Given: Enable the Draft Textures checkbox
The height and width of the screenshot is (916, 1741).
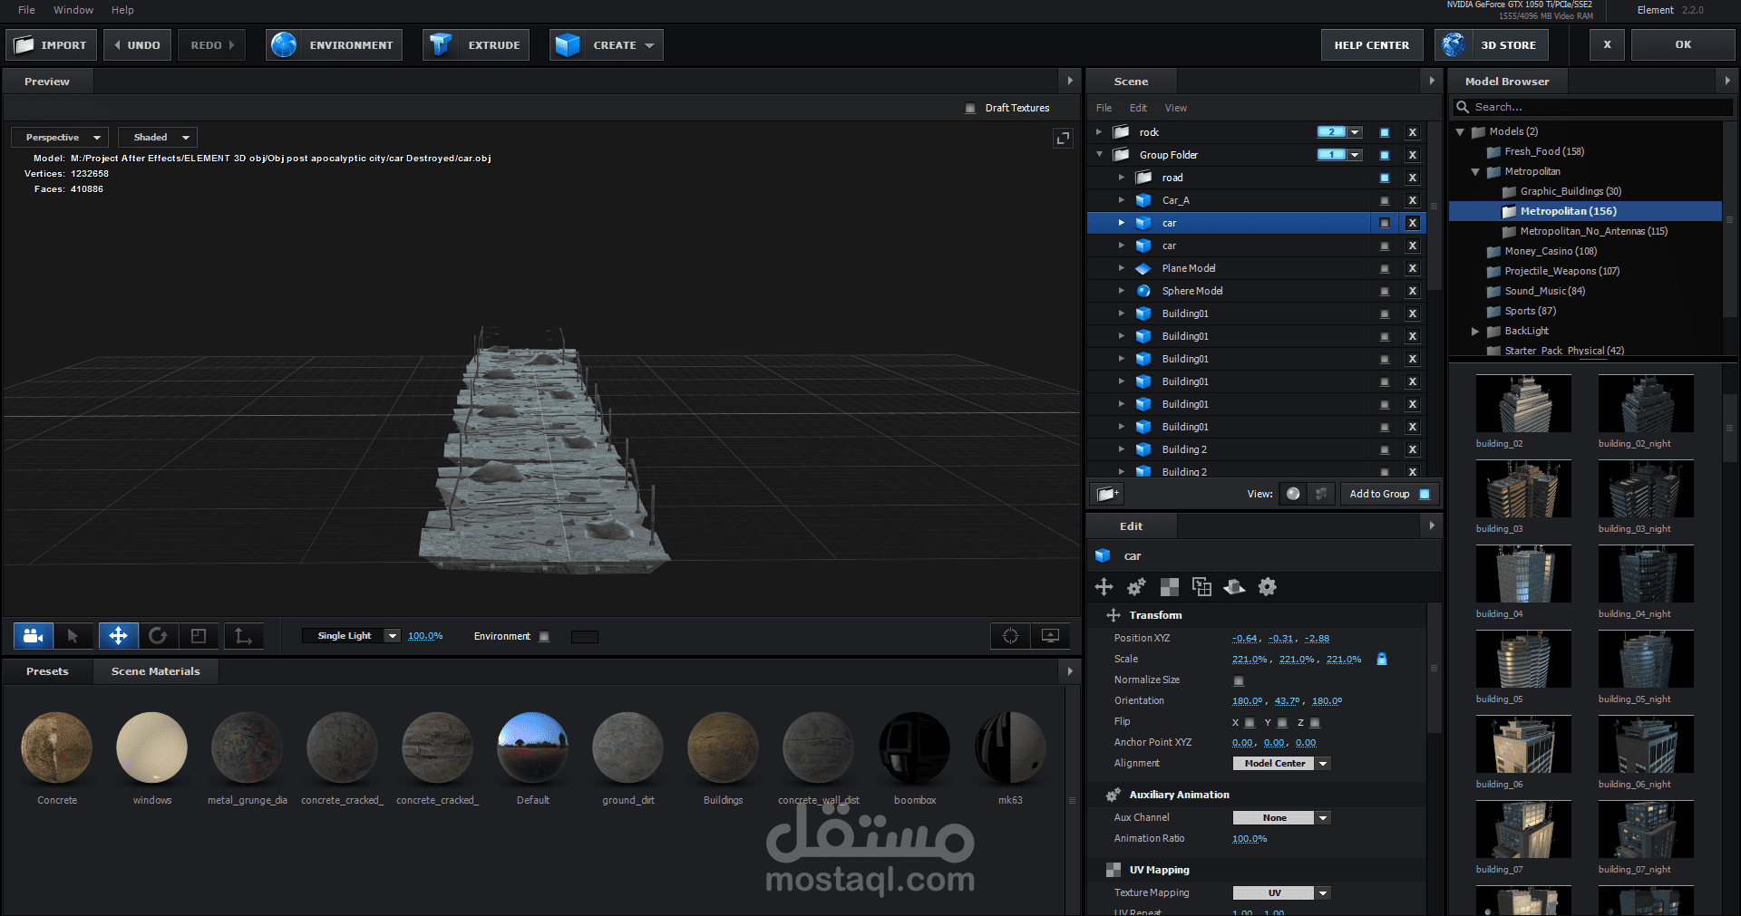Looking at the screenshot, I should tap(970, 108).
